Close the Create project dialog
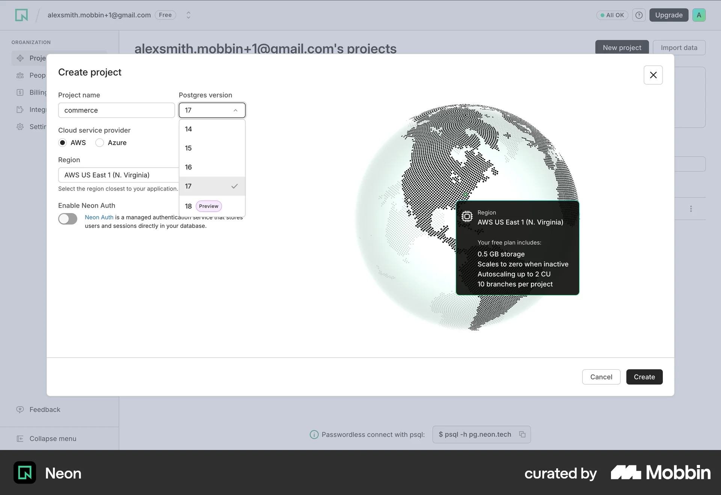The image size is (721, 495). [653, 75]
